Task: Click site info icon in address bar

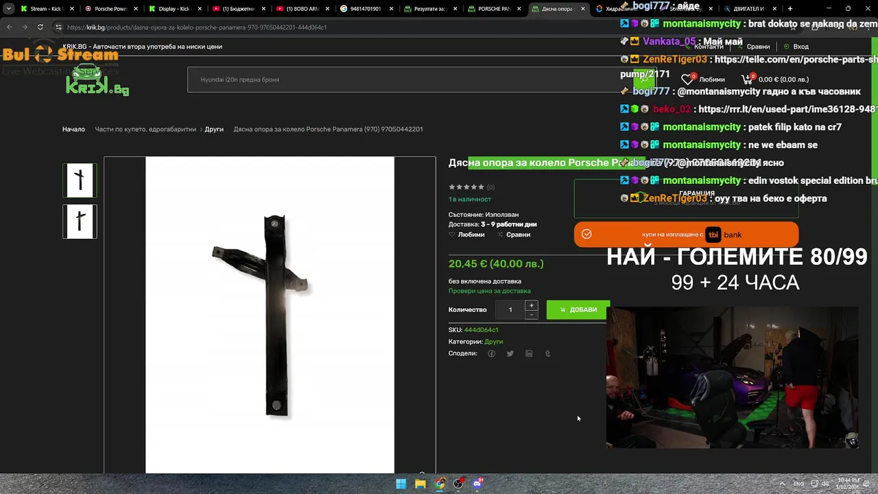Action: click(58, 27)
